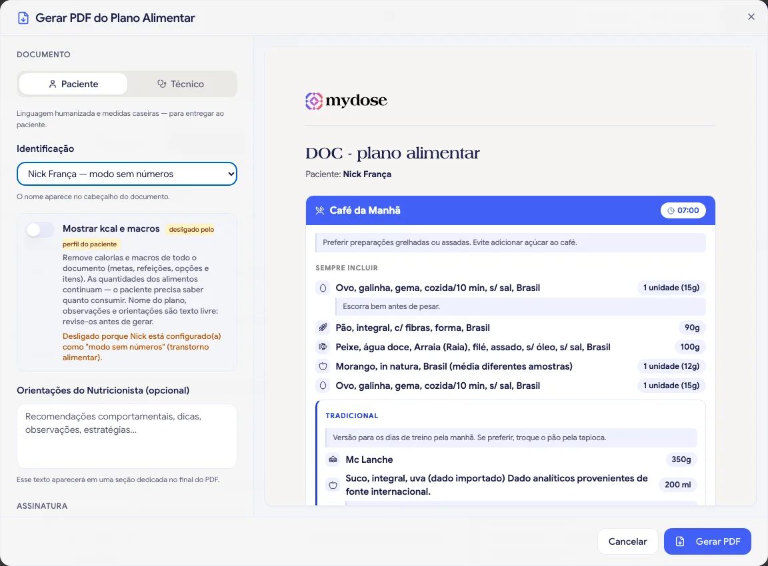Viewport: 768px width, 566px height.
Task: Click the DOCUMENTO section label
Action: coord(43,55)
